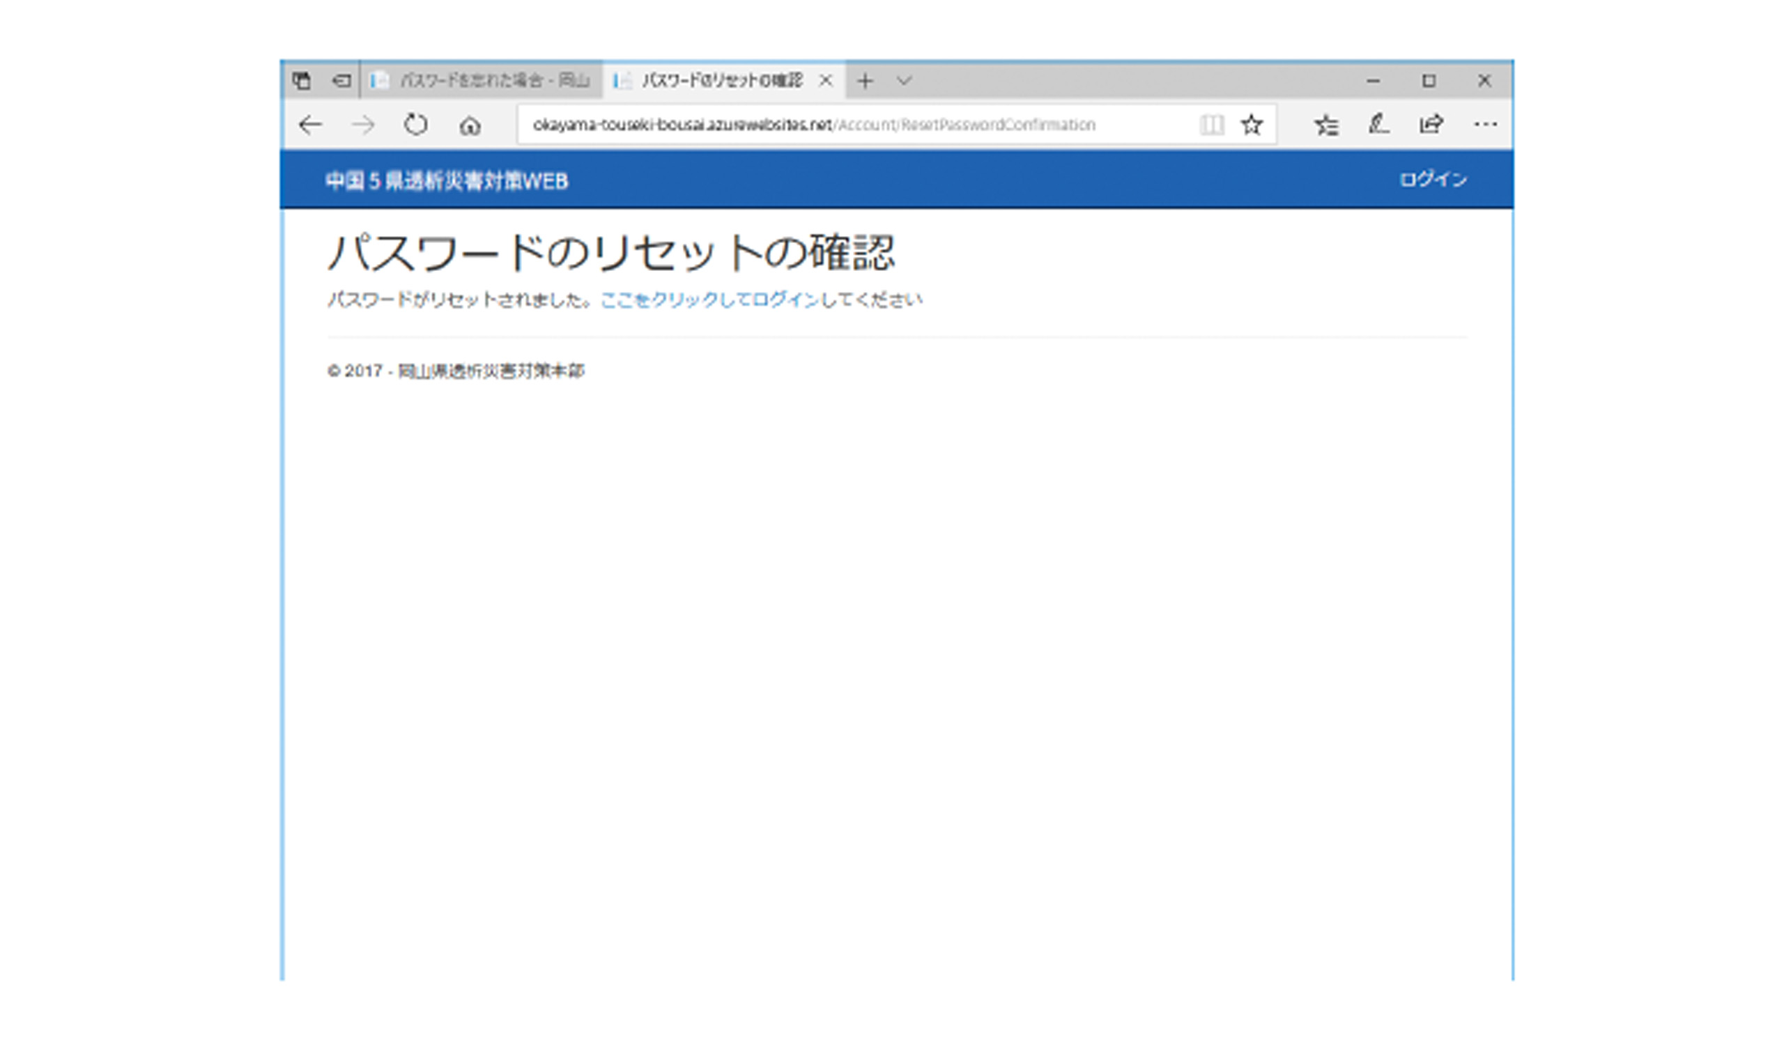Image resolution: width=1784 pixels, height=1049 pixels.
Task: Click the forward navigation arrow
Action: tap(363, 125)
